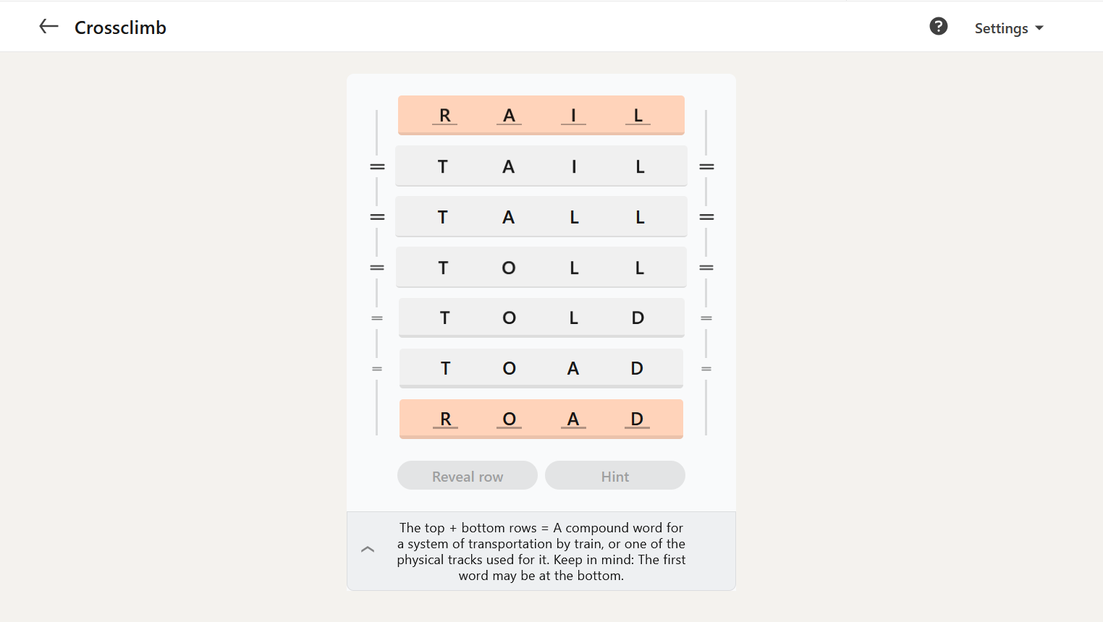Viewport: 1103px width, 622px height.
Task: Click right drag handle of TOAD row
Action: [706, 369]
